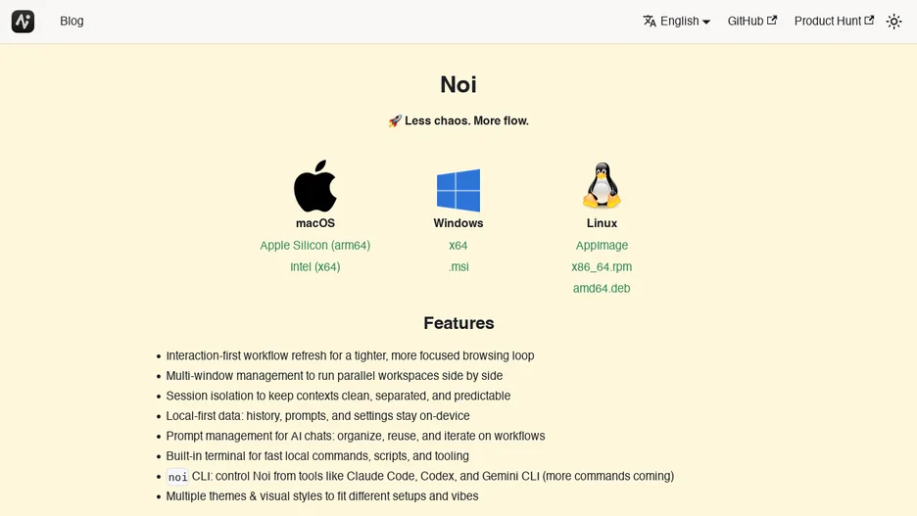This screenshot has width=917, height=516.
Task: Download Apple Silicon (arm64) build
Action: [315, 246]
